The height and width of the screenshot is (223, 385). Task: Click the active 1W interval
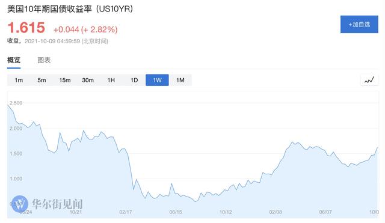click(157, 80)
